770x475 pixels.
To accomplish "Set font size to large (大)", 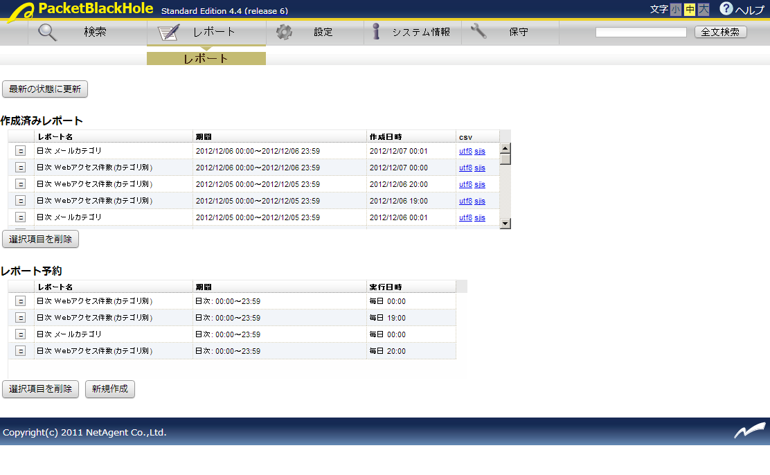I will click(x=704, y=10).
